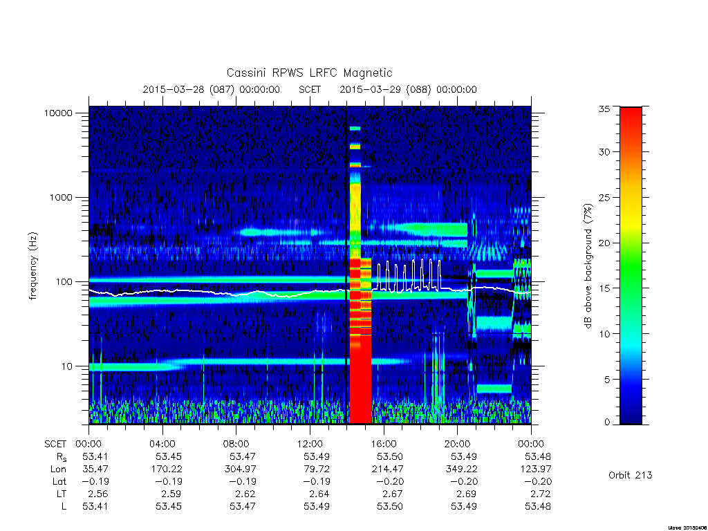Click the LT value '2.59'

tap(171, 494)
